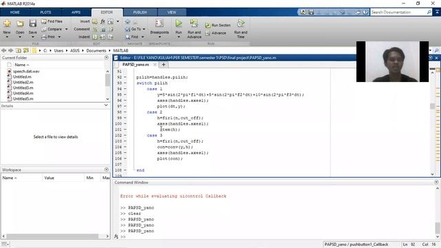The image size is (441, 248).
Task: Click the green Run arrow
Action: (x=178, y=23)
